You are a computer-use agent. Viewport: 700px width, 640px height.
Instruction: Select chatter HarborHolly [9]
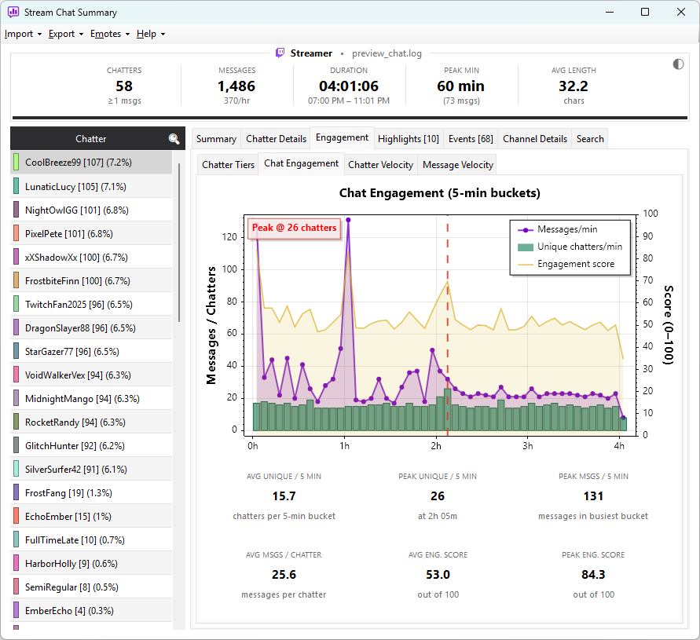click(91, 564)
